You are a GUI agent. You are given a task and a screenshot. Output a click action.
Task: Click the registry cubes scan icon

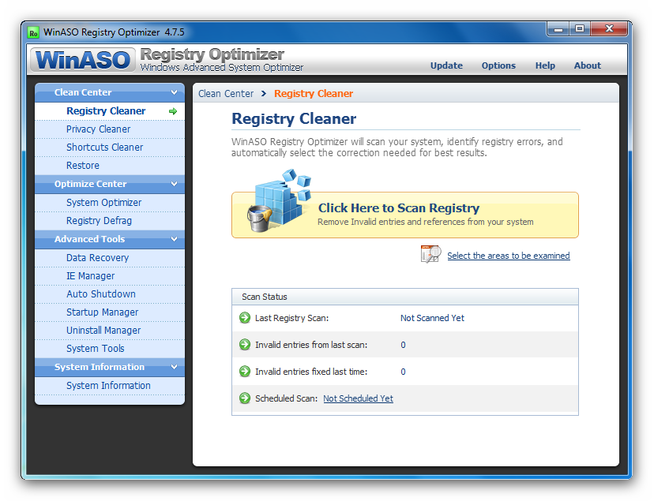click(x=280, y=200)
